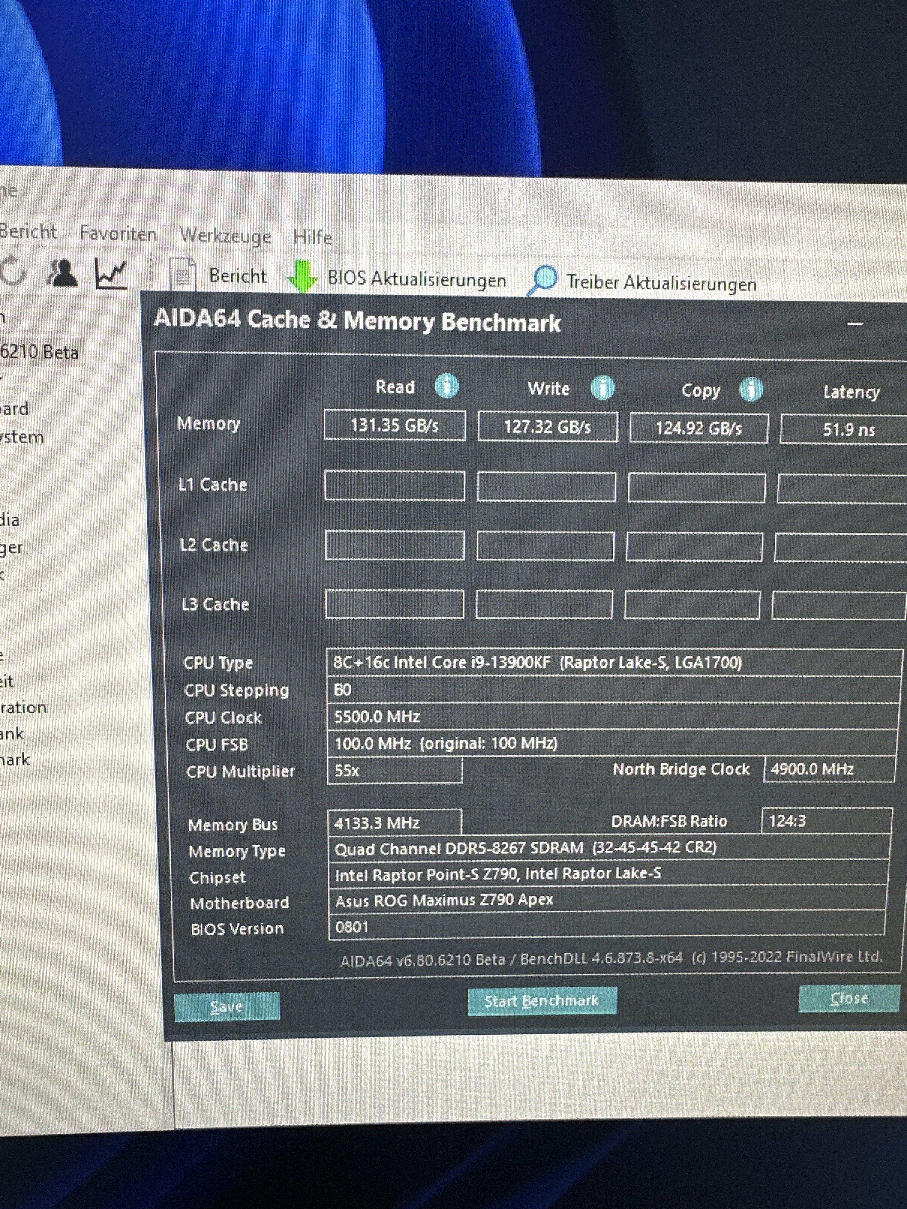Open the graph chart icon in toolbar
907x1209 pixels.
click(112, 274)
